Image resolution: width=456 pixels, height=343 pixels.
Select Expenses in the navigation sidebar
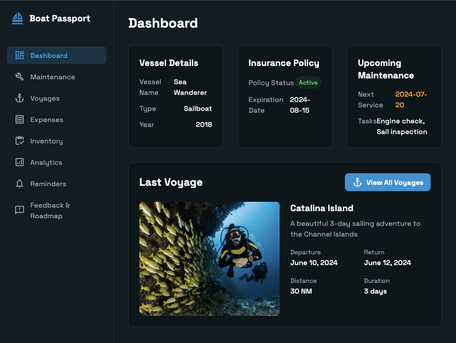[x=47, y=119]
